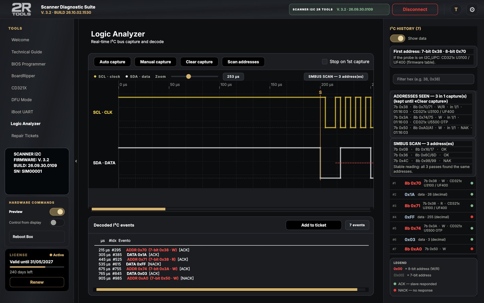484x303 pixels.
Task: Disconnect from the scanner
Action: point(415,9)
